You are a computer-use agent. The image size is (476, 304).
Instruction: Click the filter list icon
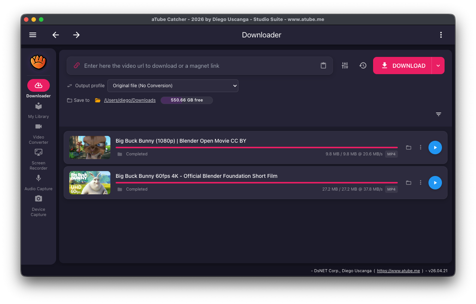(x=439, y=114)
